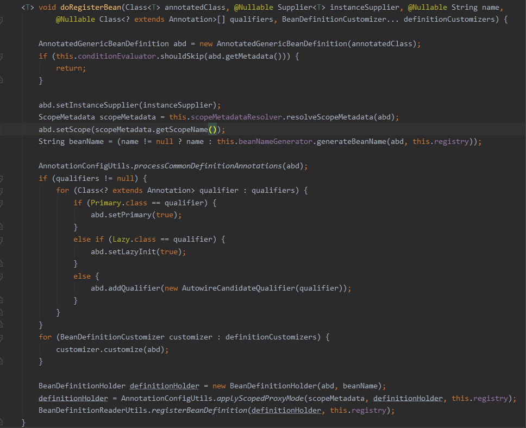
Task: Fold the 'else if (Lazy.class' block marker
Action: [x=1, y=239]
